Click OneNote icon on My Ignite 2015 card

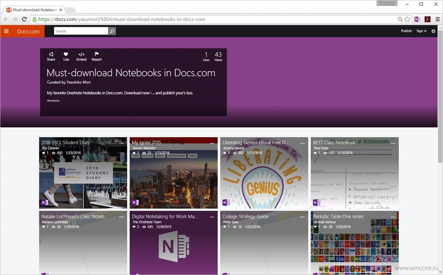pyautogui.click(x=135, y=203)
